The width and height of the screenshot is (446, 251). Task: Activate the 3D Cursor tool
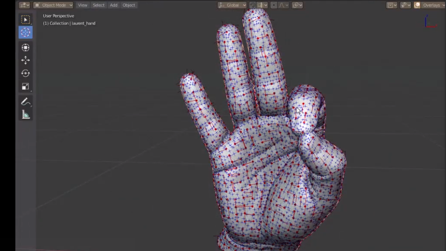[x=25, y=33]
